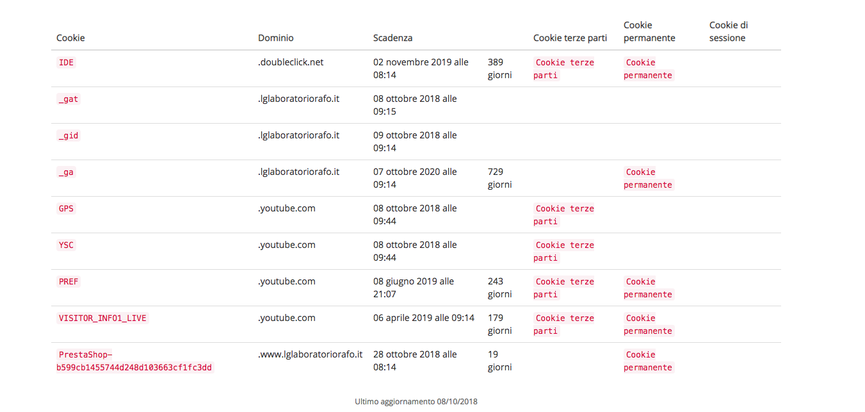
Task: Click the Cookie column header
Action: click(x=70, y=38)
